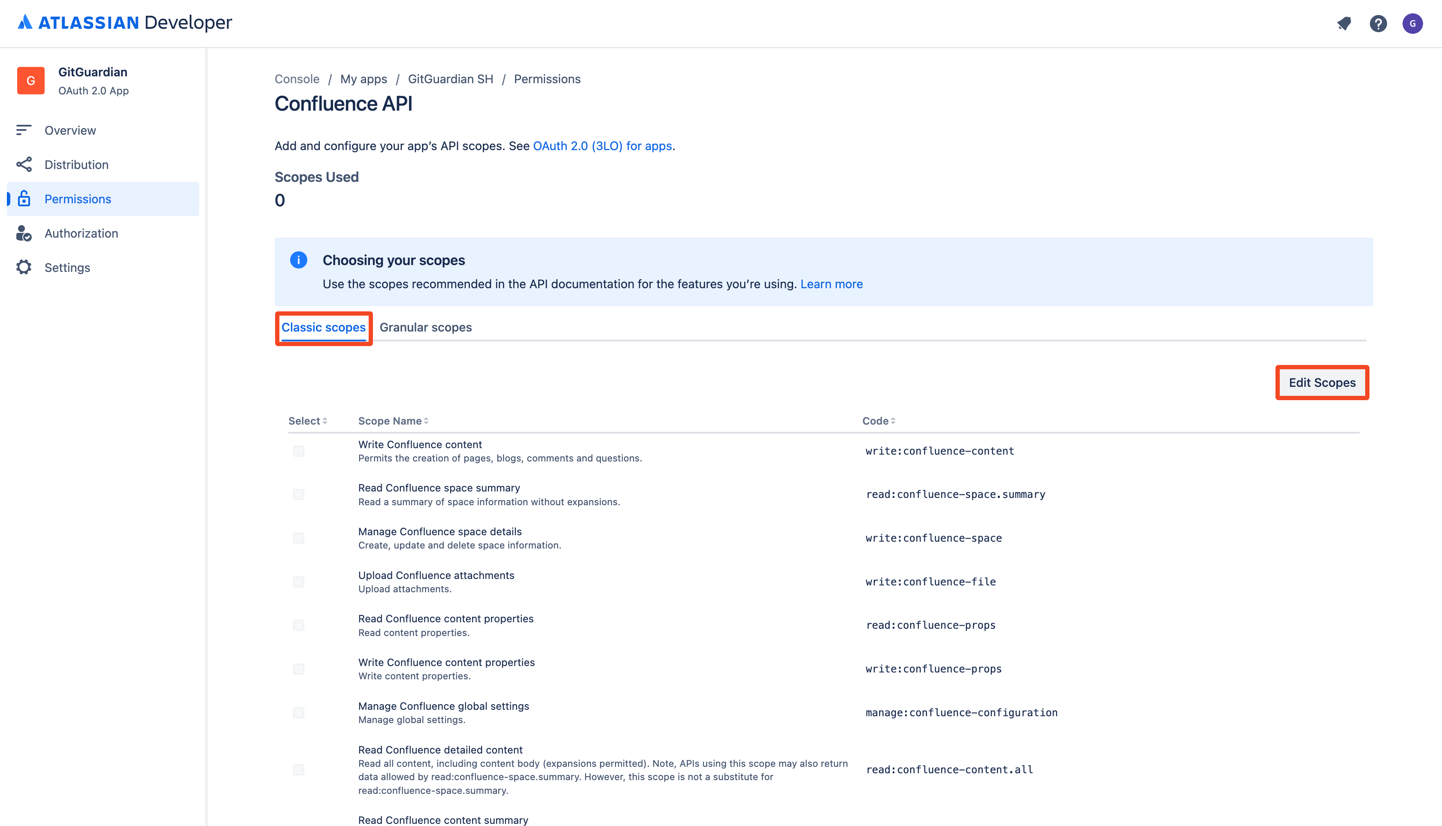Click the Permissions breadcrumb

(x=547, y=79)
